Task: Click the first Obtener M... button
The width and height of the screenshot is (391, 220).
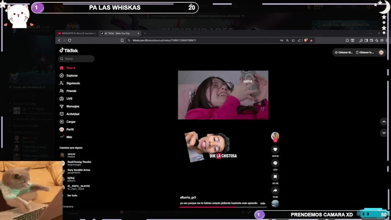Action: [344, 52]
